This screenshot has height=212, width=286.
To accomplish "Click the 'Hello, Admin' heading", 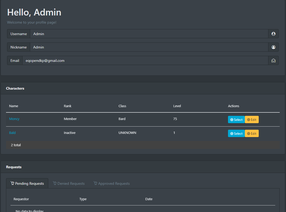I will click(34, 12).
